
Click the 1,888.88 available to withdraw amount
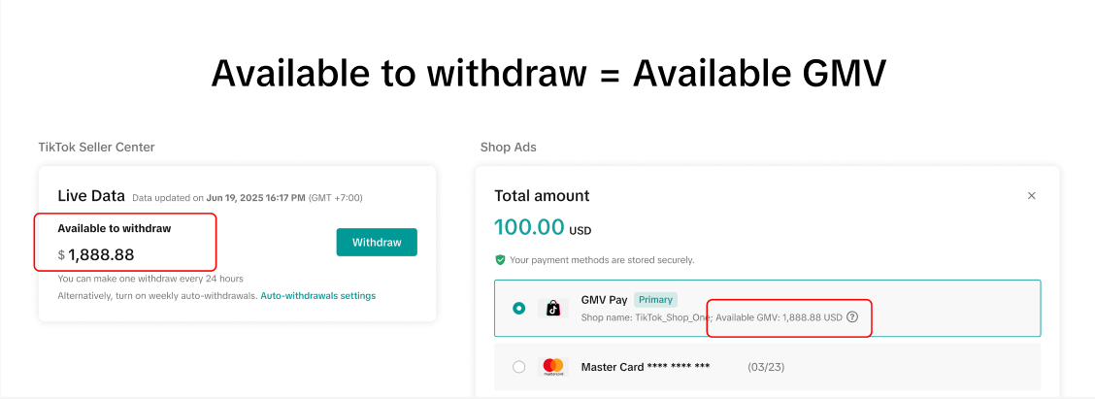click(101, 255)
